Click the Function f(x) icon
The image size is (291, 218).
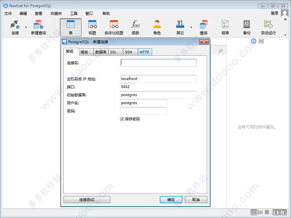pos(135,24)
